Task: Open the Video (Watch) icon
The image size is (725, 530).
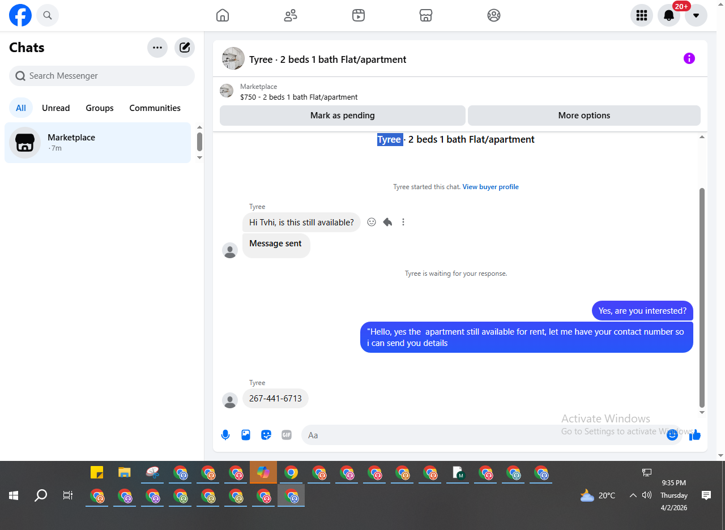Action: point(358,15)
